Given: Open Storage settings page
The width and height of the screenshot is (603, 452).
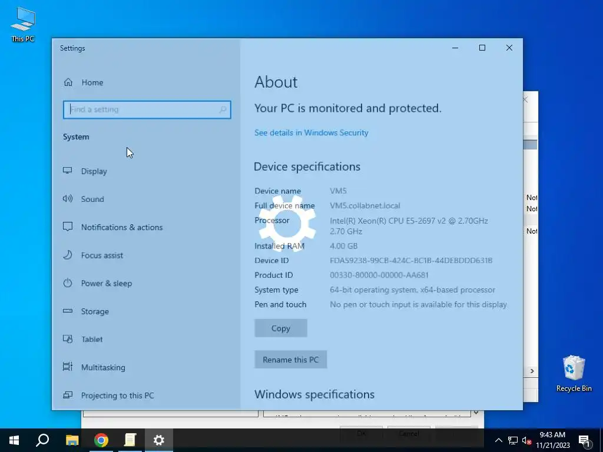Looking at the screenshot, I should [x=95, y=311].
